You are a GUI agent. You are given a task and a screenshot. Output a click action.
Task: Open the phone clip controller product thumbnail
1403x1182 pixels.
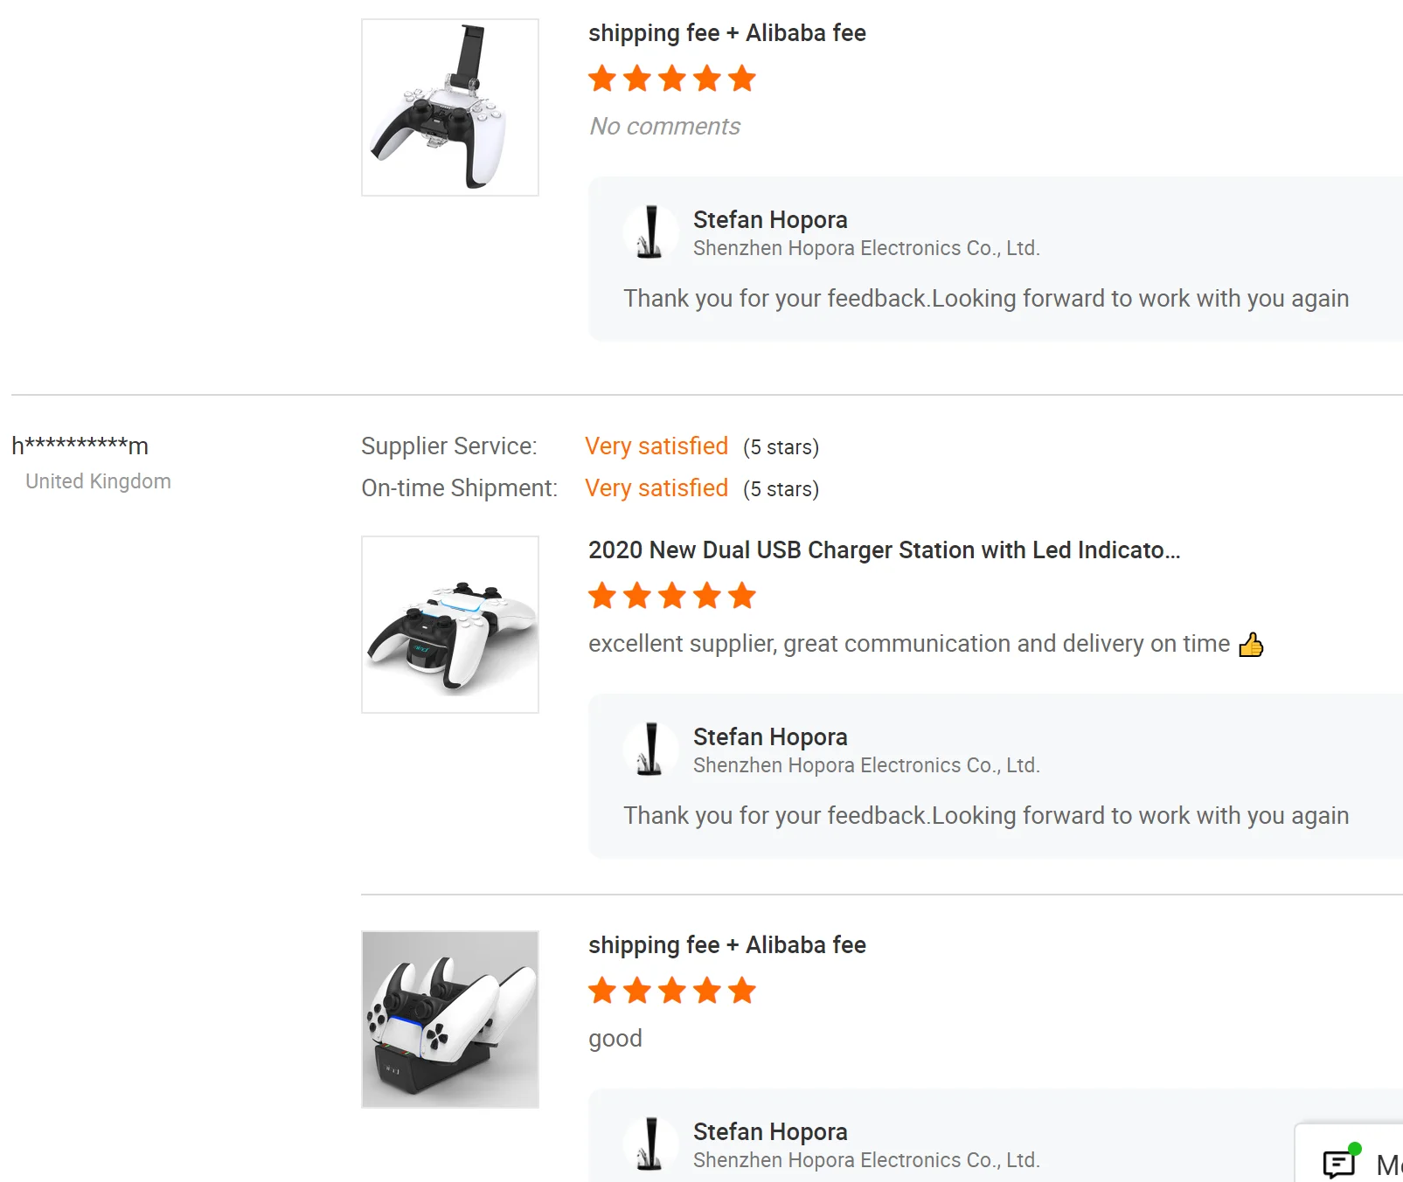coord(449,107)
